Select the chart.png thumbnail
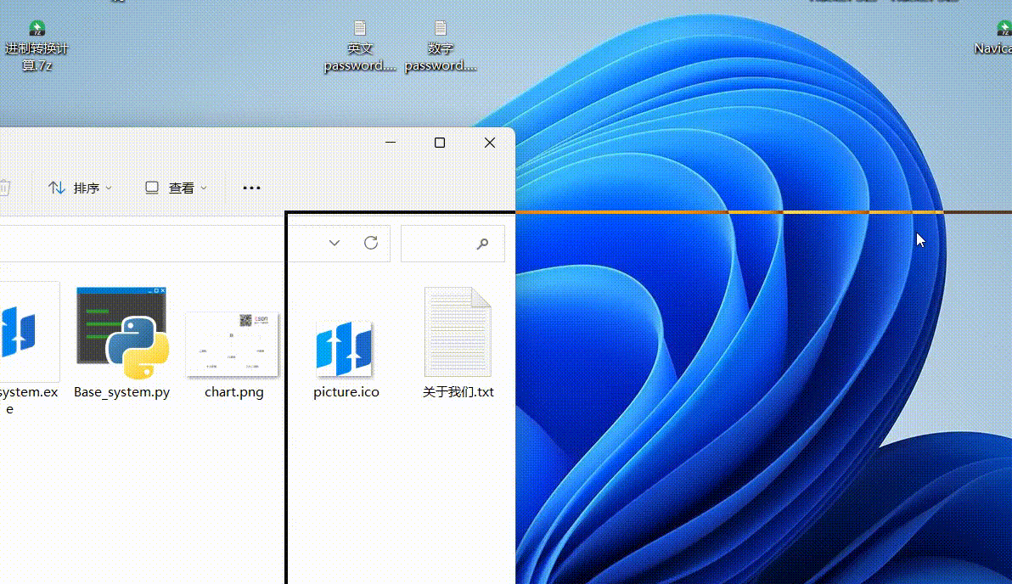Viewport: 1012px width, 584px height. pos(233,345)
